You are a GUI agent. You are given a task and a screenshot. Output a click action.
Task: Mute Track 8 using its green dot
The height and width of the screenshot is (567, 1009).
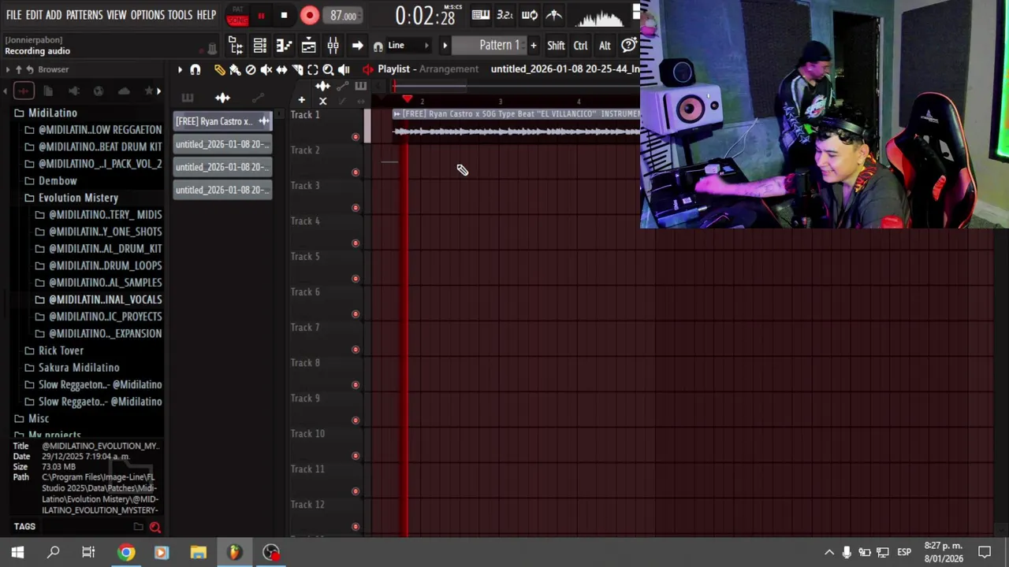[356, 385]
